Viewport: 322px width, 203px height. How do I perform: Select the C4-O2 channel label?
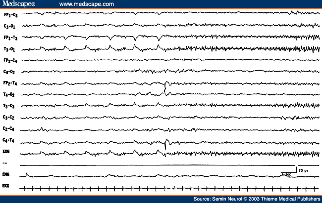click(9, 72)
